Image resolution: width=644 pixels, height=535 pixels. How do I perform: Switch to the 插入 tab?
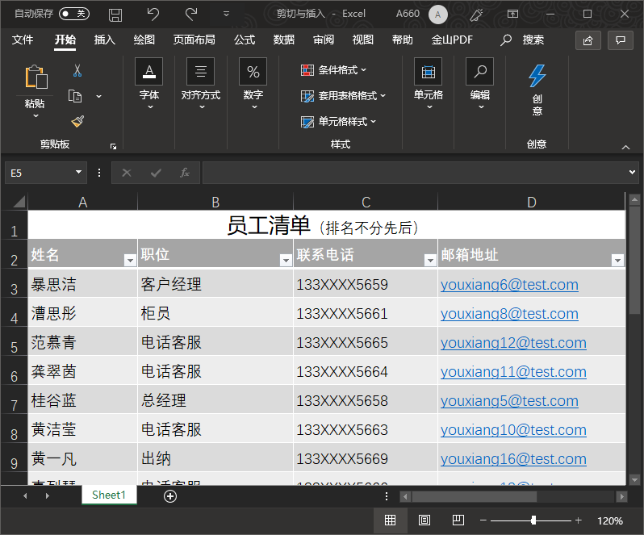pyautogui.click(x=104, y=40)
